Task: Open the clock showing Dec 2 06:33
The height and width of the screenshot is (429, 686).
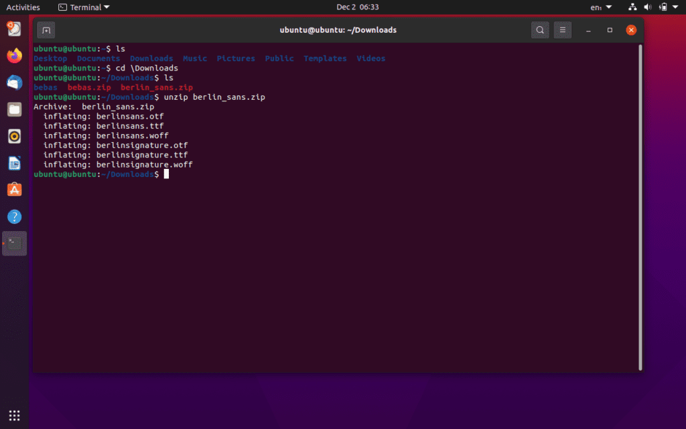Action: (358, 7)
